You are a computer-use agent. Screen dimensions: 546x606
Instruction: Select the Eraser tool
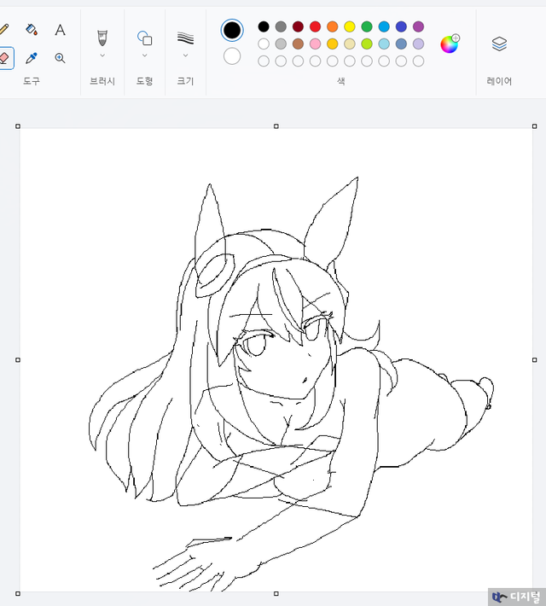(4, 58)
